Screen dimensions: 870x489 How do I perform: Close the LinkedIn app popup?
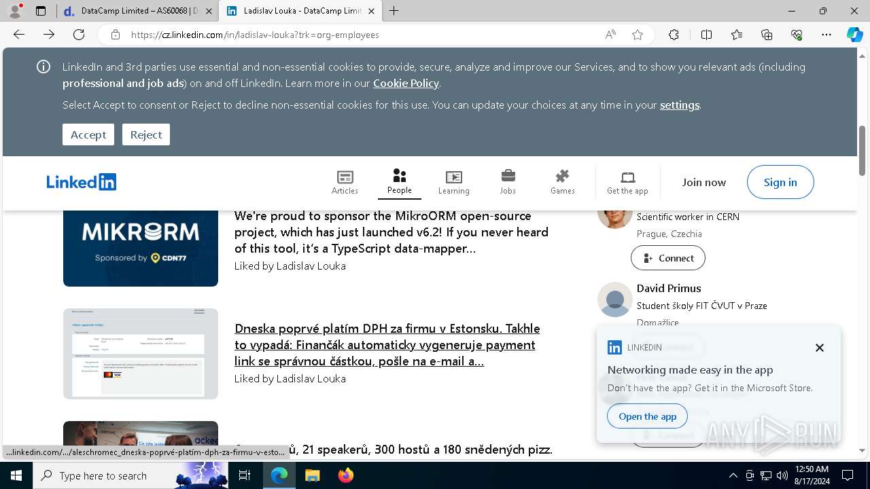tap(820, 348)
